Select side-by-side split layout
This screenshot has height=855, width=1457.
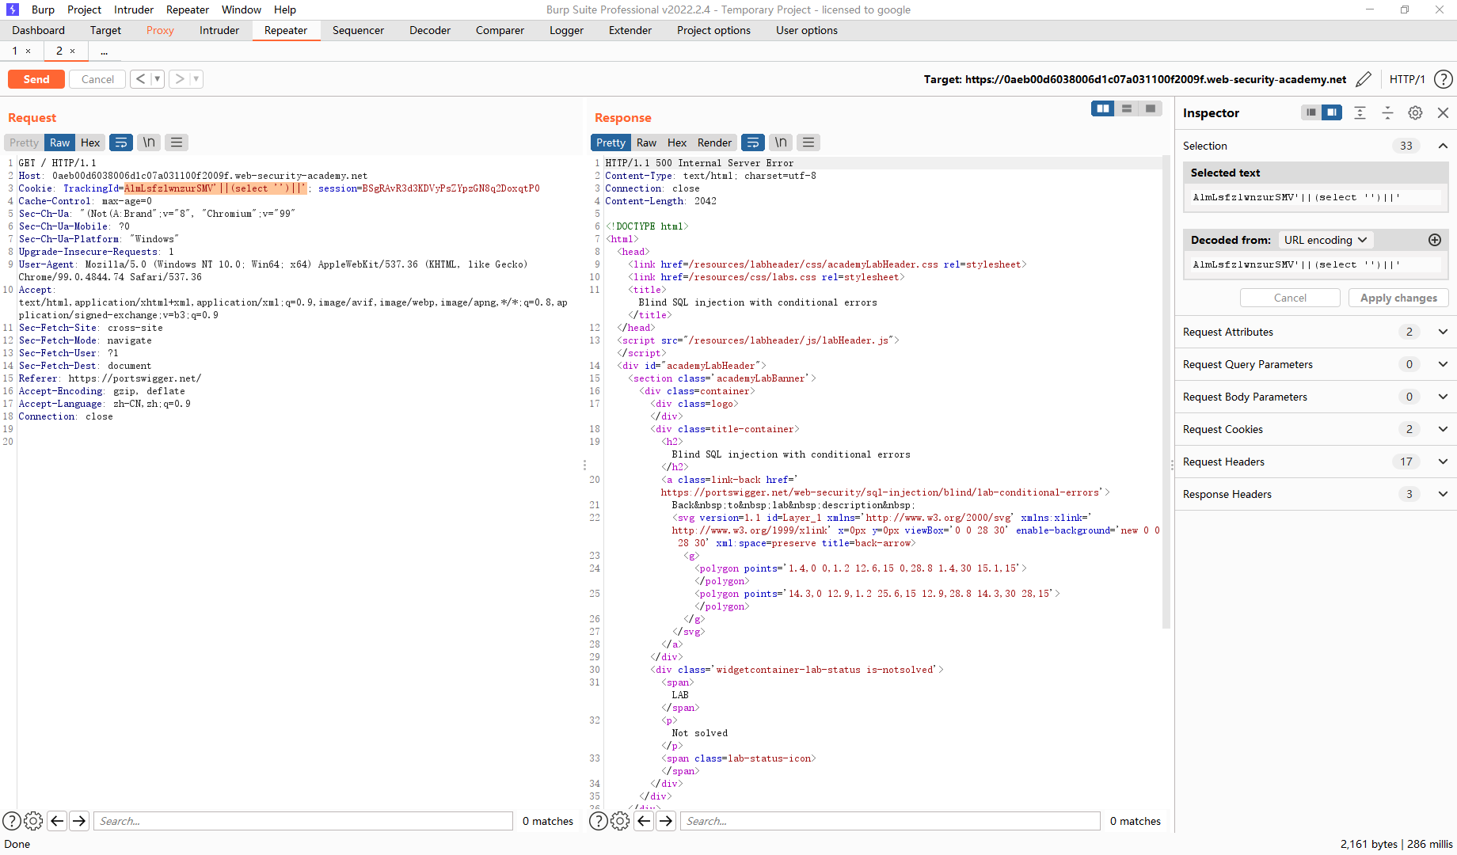click(x=1102, y=108)
